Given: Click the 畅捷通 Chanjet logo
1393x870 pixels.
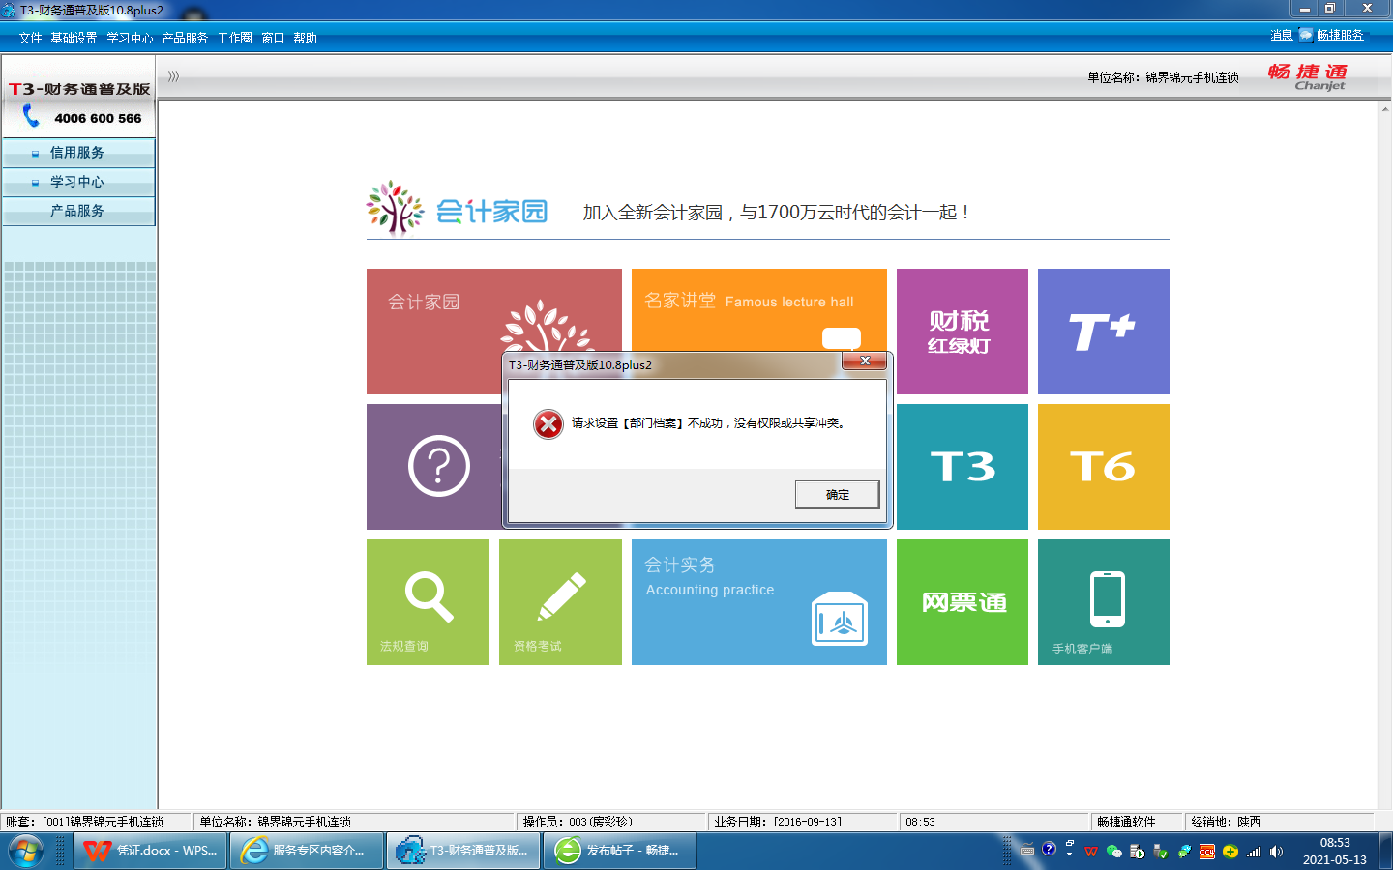Looking at the screenshot, I should (1308, 76).
